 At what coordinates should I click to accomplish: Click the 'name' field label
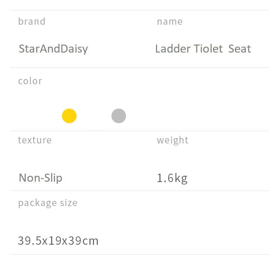coord(170,22)
